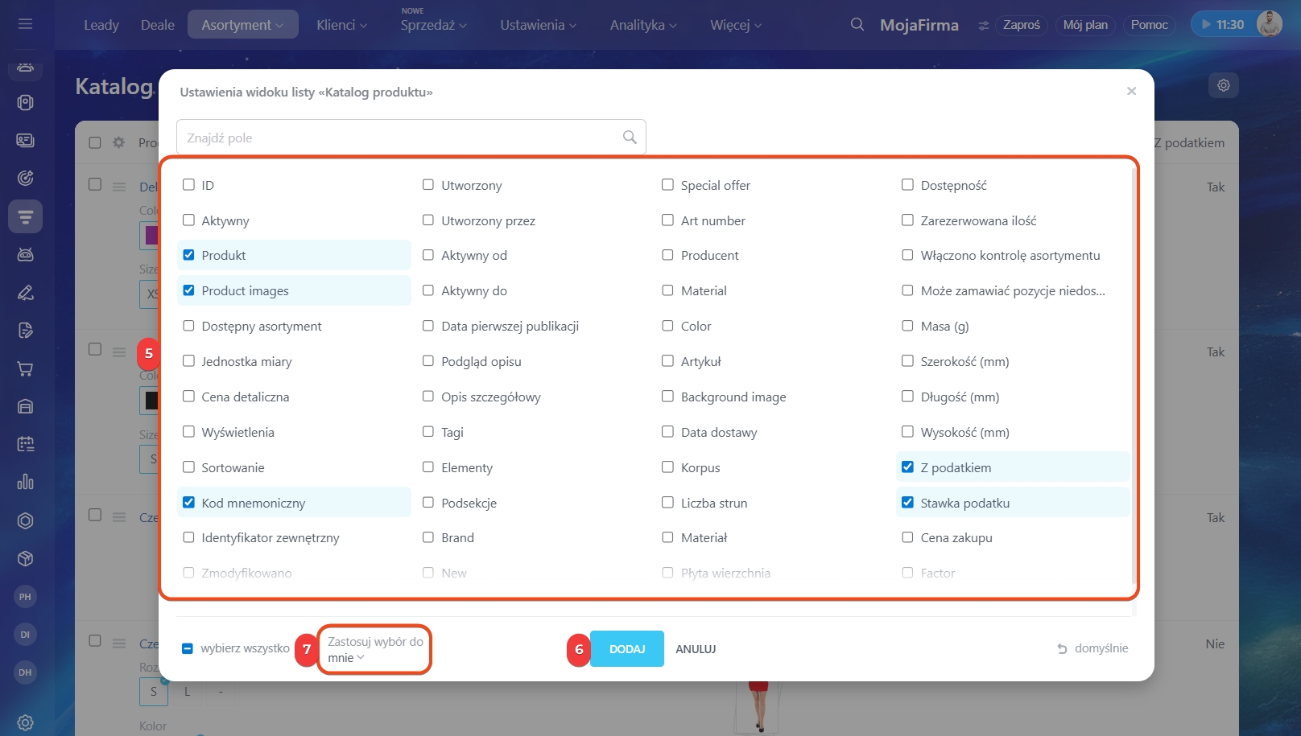The height and width of the screenshot is (736, 1301).
Task: Click the magnifier in Znajdź pole field
Action: (x=630, y=138)
